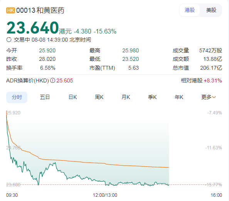
Task: Show the 年K chart tab
Action: click(179, 97)
